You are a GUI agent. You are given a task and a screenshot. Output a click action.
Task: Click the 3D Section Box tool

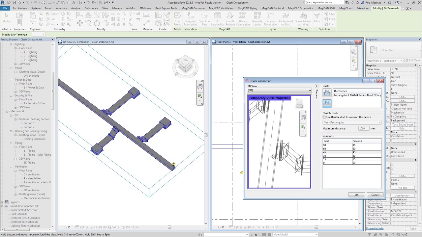(x=218, y=19)
